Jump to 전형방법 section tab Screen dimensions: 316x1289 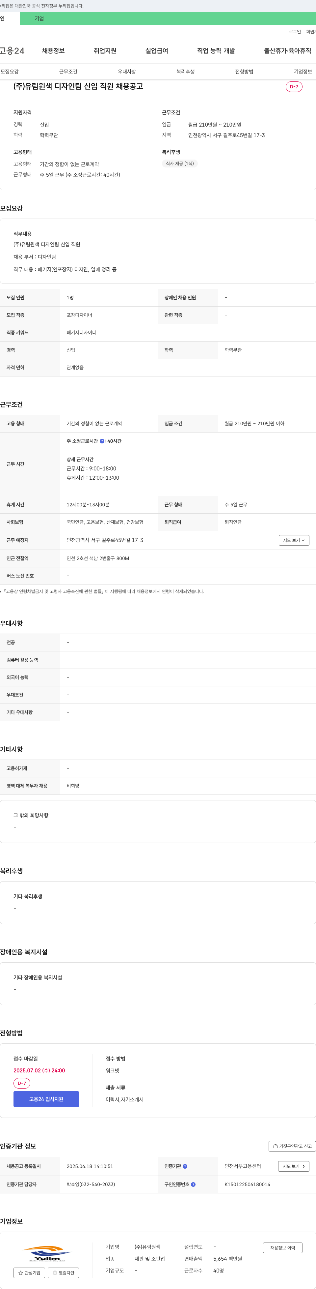point(244,72)
